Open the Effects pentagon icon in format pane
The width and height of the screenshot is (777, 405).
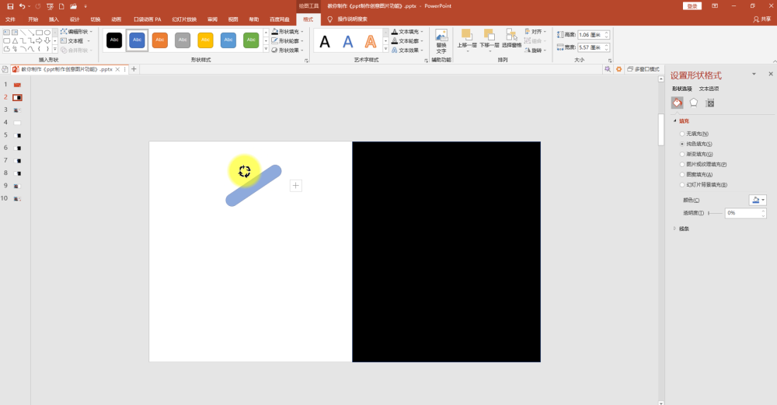(694, 103)
